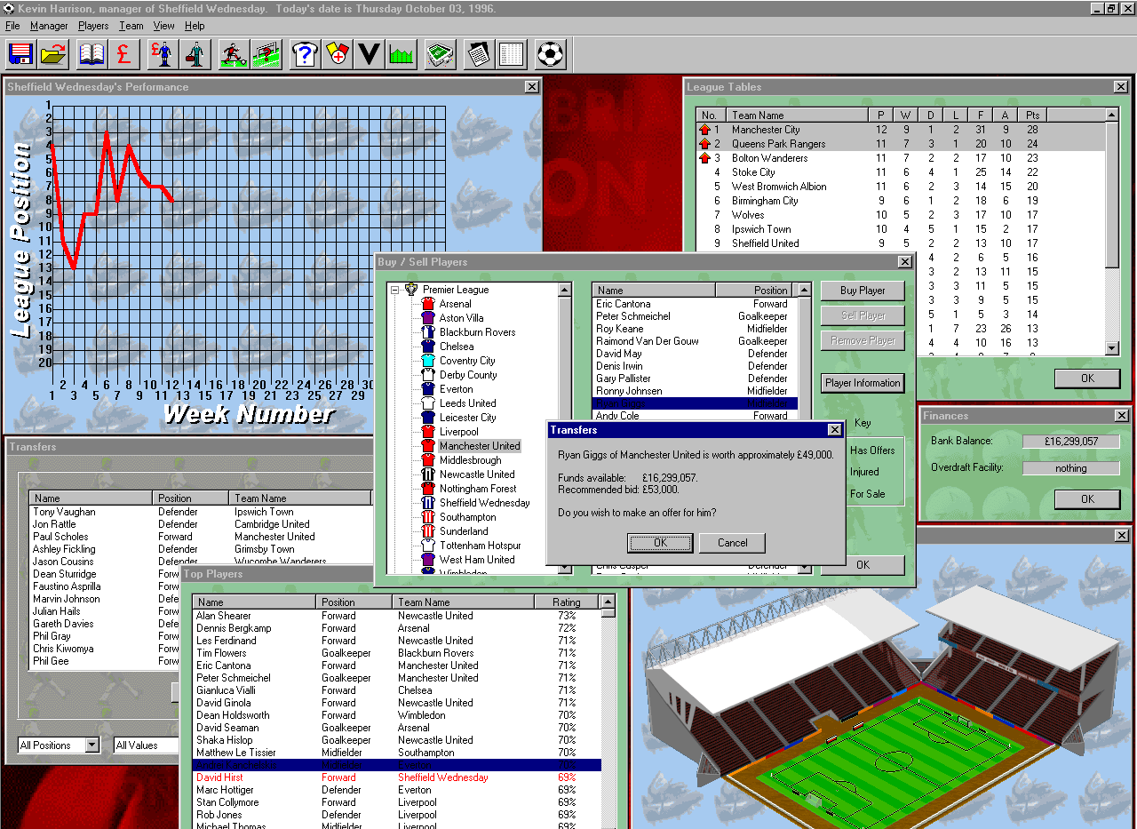Click the floppy disk save game icon
The height and width of the screenshot is (829, 1137).
pyautogui.click(x=20, y=54)
